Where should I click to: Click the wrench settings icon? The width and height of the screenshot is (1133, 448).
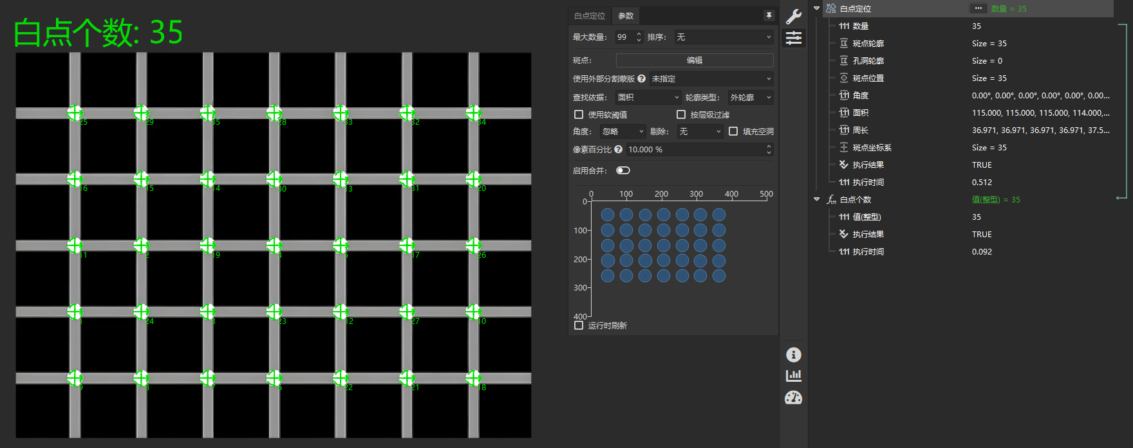tap(794, 16)
